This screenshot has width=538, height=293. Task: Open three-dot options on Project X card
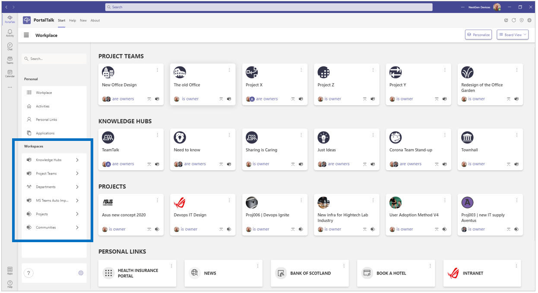301,70
